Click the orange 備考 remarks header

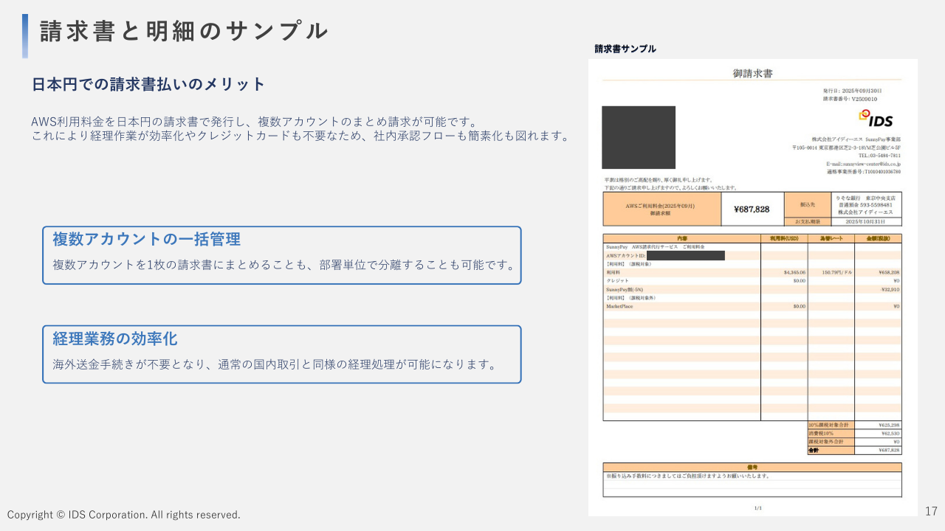point(752,467)
